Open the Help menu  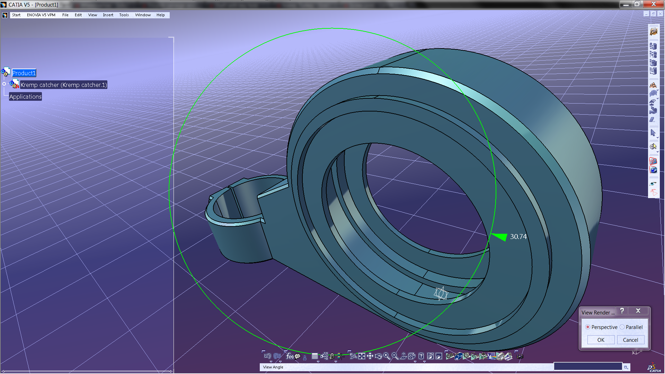coord(160,15)
